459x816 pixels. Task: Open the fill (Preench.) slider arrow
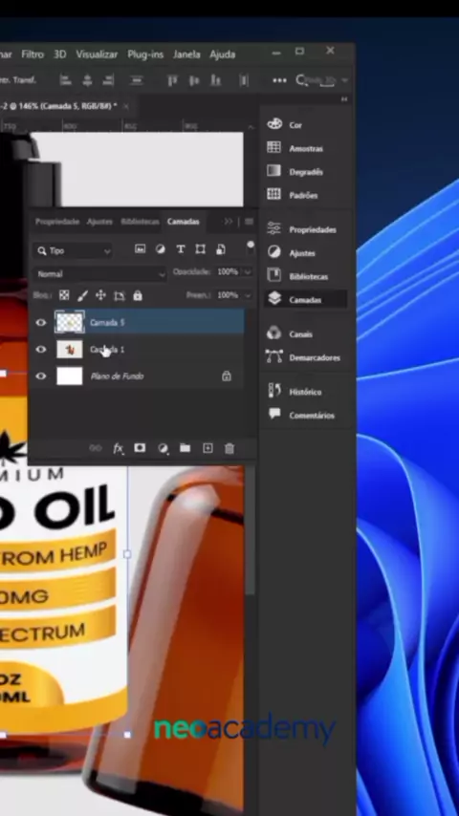tap(248, 295)
